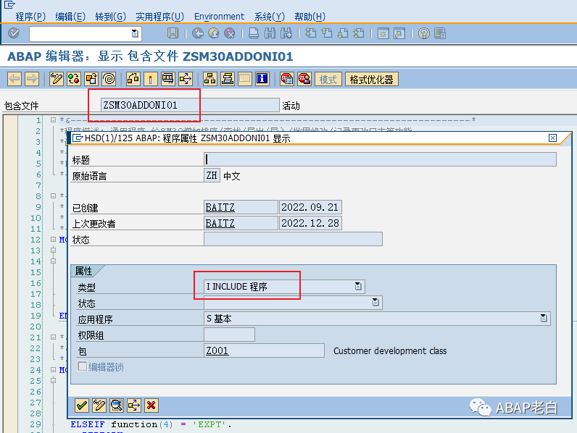The image size is (577, 433).
Task: Click the First Page icon
Action: coord(310,33)
